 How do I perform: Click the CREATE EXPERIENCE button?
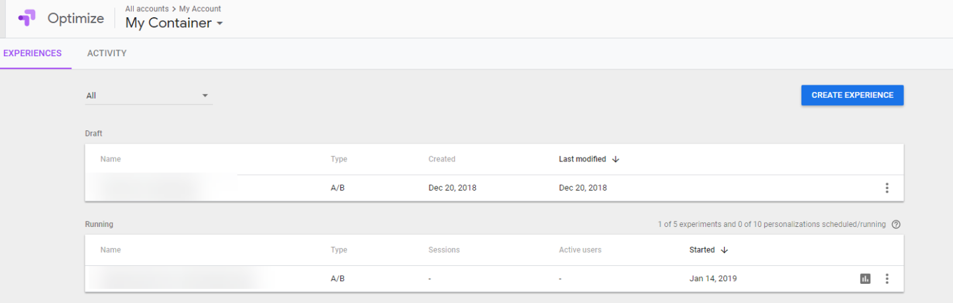point(852,95)
